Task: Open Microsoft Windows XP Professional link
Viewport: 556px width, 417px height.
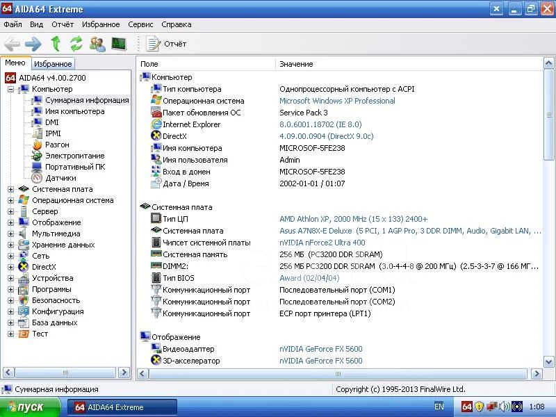Action: 337,101
